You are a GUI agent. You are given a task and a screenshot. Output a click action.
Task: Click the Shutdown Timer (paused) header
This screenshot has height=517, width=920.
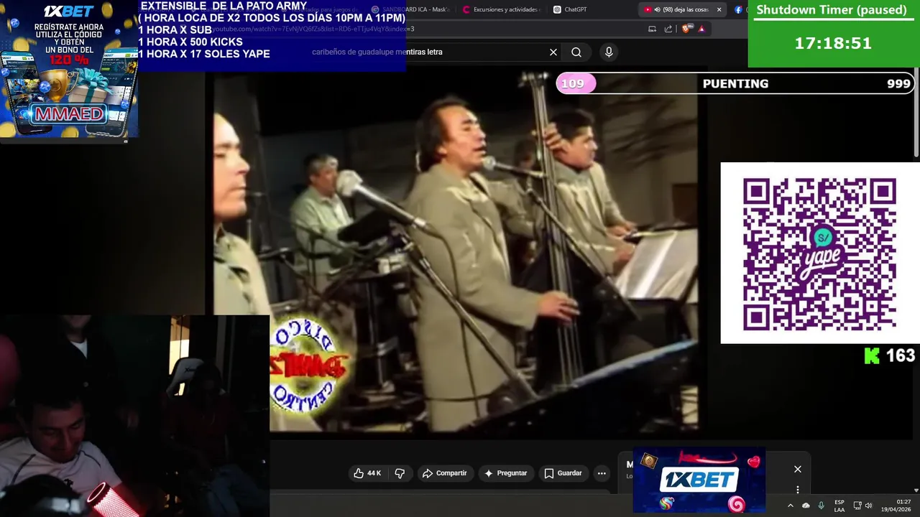pos(832,10)
